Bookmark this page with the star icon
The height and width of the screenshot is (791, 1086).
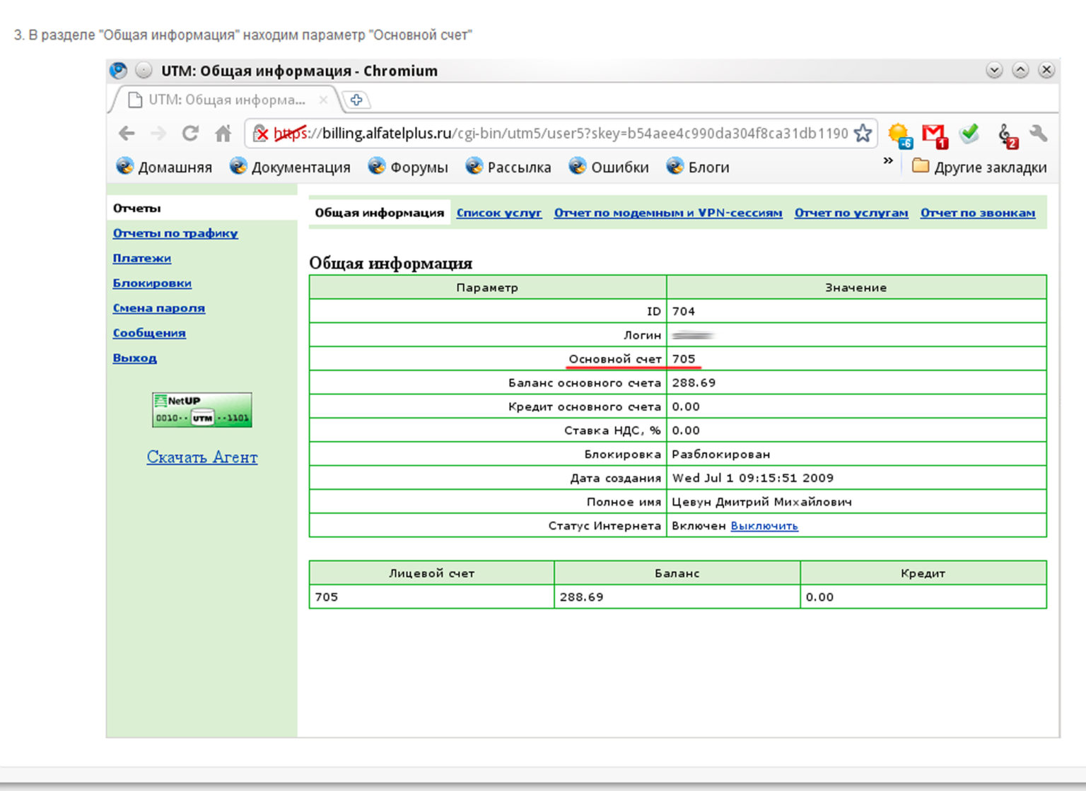coord(863,133)
